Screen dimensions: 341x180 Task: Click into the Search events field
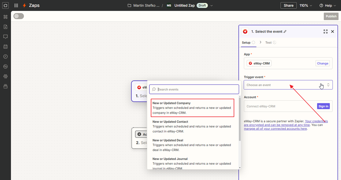coord(194,89)
